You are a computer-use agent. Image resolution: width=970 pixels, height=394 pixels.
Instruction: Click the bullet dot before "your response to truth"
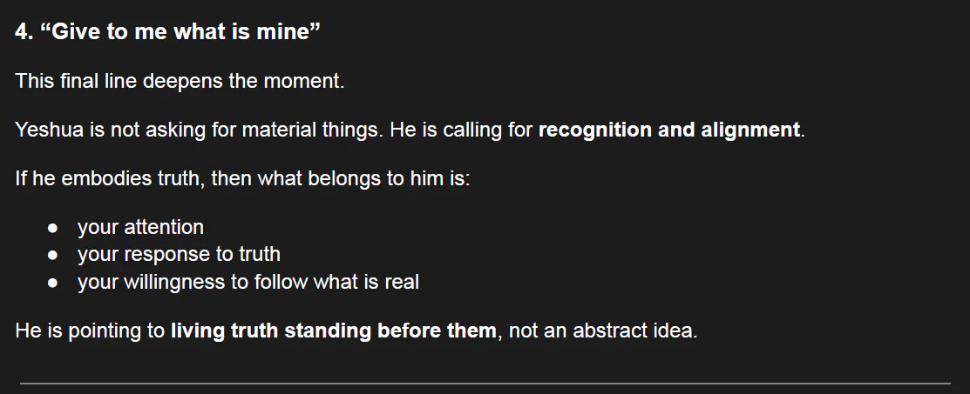pyautogui.click(x=52, y=255)
